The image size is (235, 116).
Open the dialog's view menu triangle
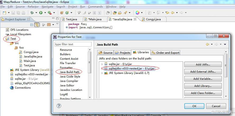[x=225, y=44]
